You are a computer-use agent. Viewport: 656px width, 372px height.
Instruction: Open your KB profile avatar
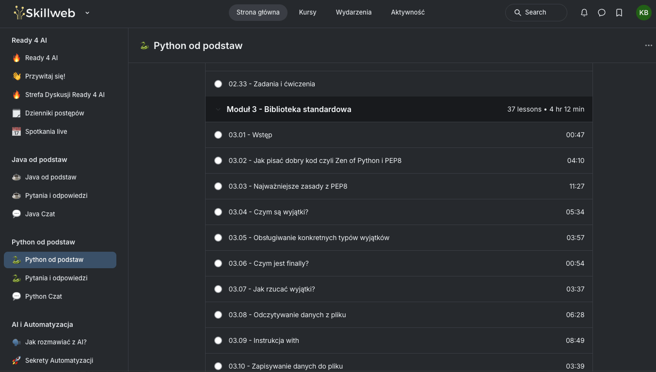[644, 13]
